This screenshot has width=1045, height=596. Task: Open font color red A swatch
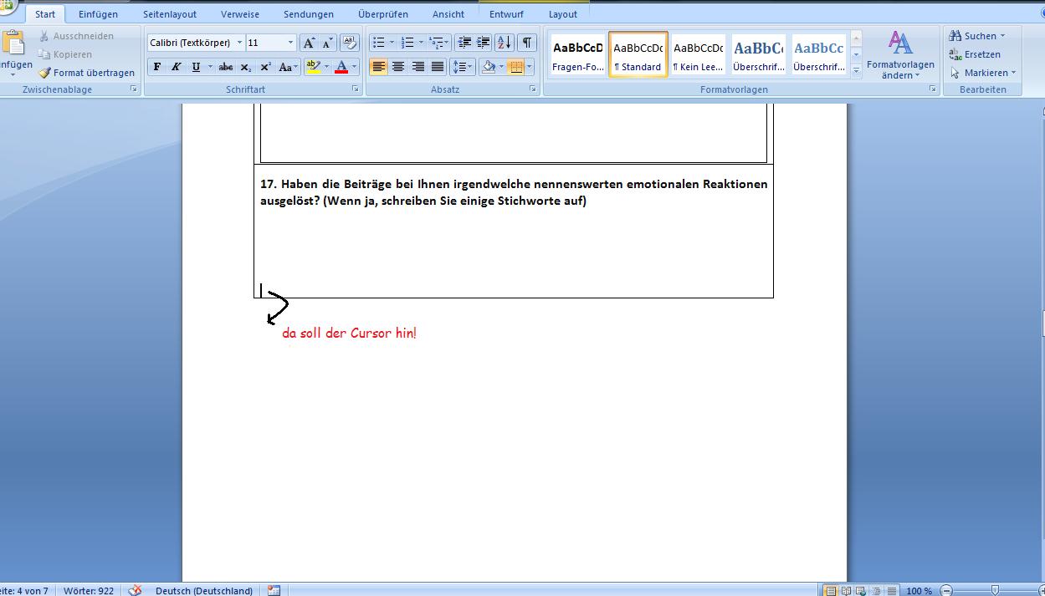point(341,67)
